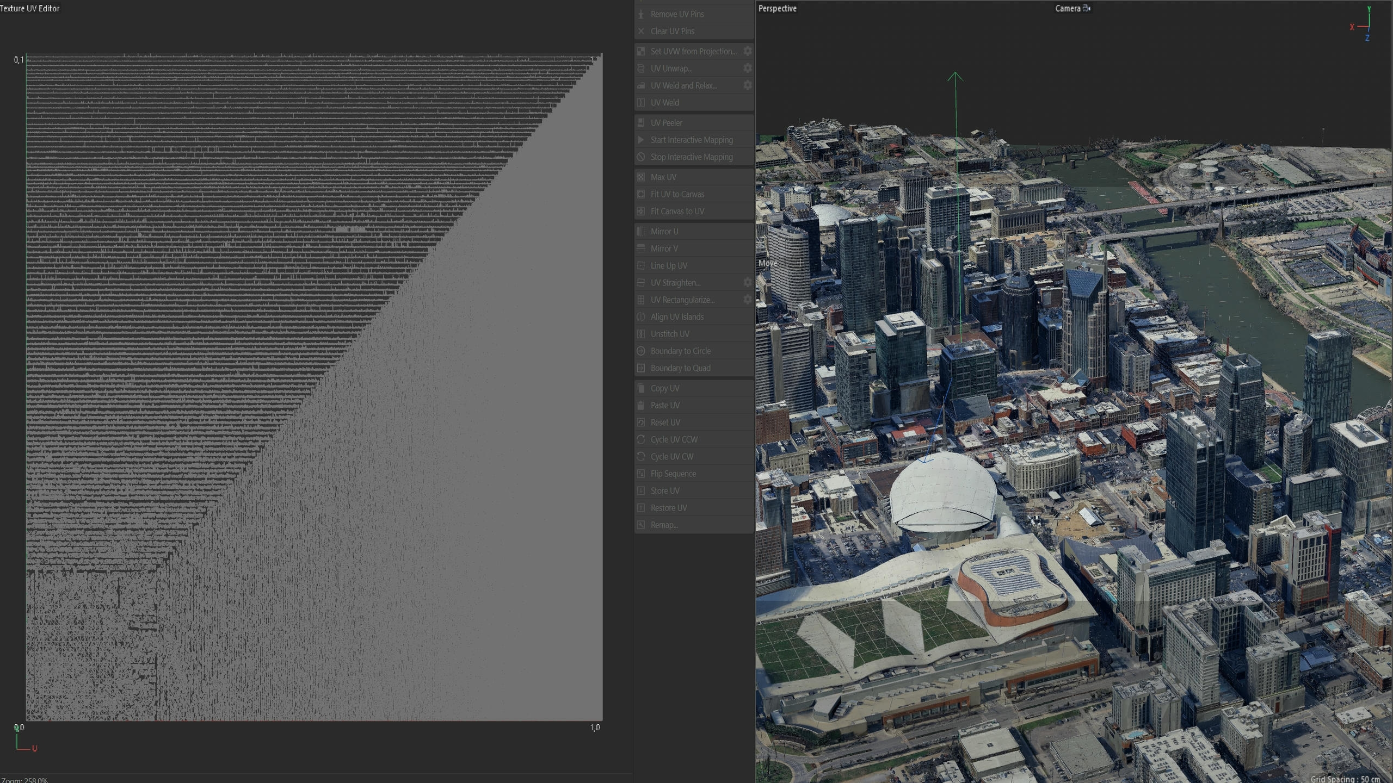Image resolution: width=1393 pixels, height=783 pixels.
Task: Click the Copy UV command
Action: coord(694,388)
